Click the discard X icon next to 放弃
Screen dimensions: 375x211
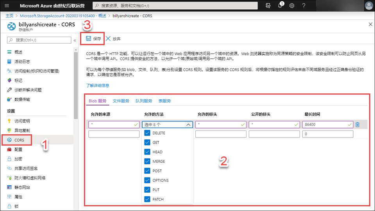(x=108, y=39)
